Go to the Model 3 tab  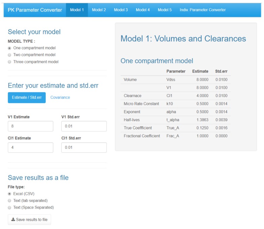click(x=121, y=10)
